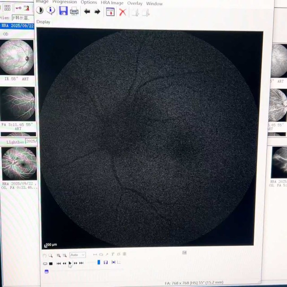The height and width of the screenshot is (287, 287).
Task: Select the Display tab
Action: (x=43, y=22)
